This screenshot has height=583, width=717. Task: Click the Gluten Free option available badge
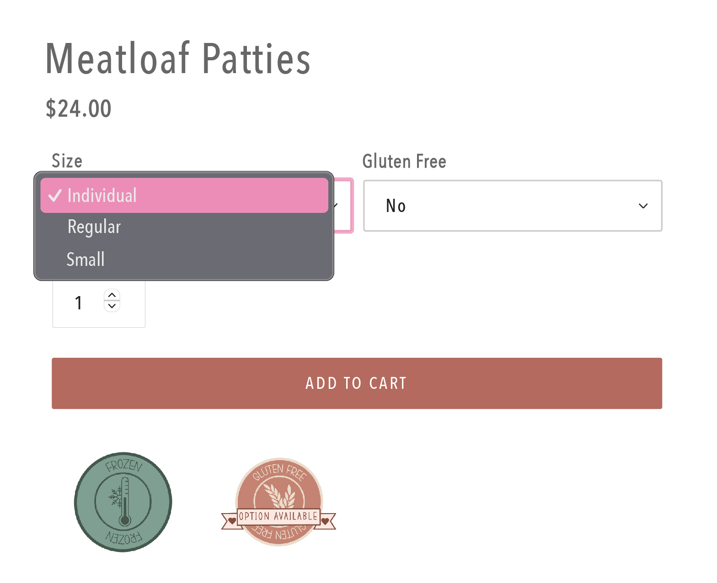coord(278,502)
